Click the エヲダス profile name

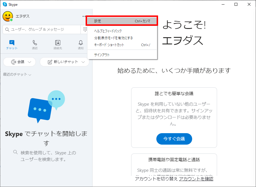click(23, 16)
